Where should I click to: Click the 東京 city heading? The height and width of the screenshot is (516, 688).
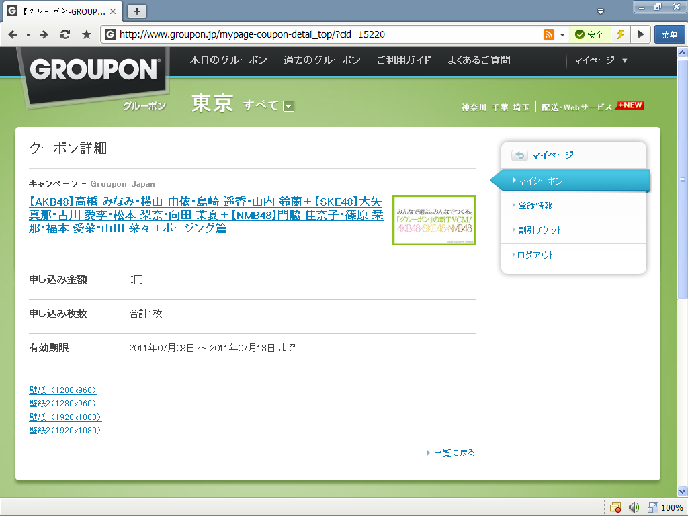(x=212, y=103)
